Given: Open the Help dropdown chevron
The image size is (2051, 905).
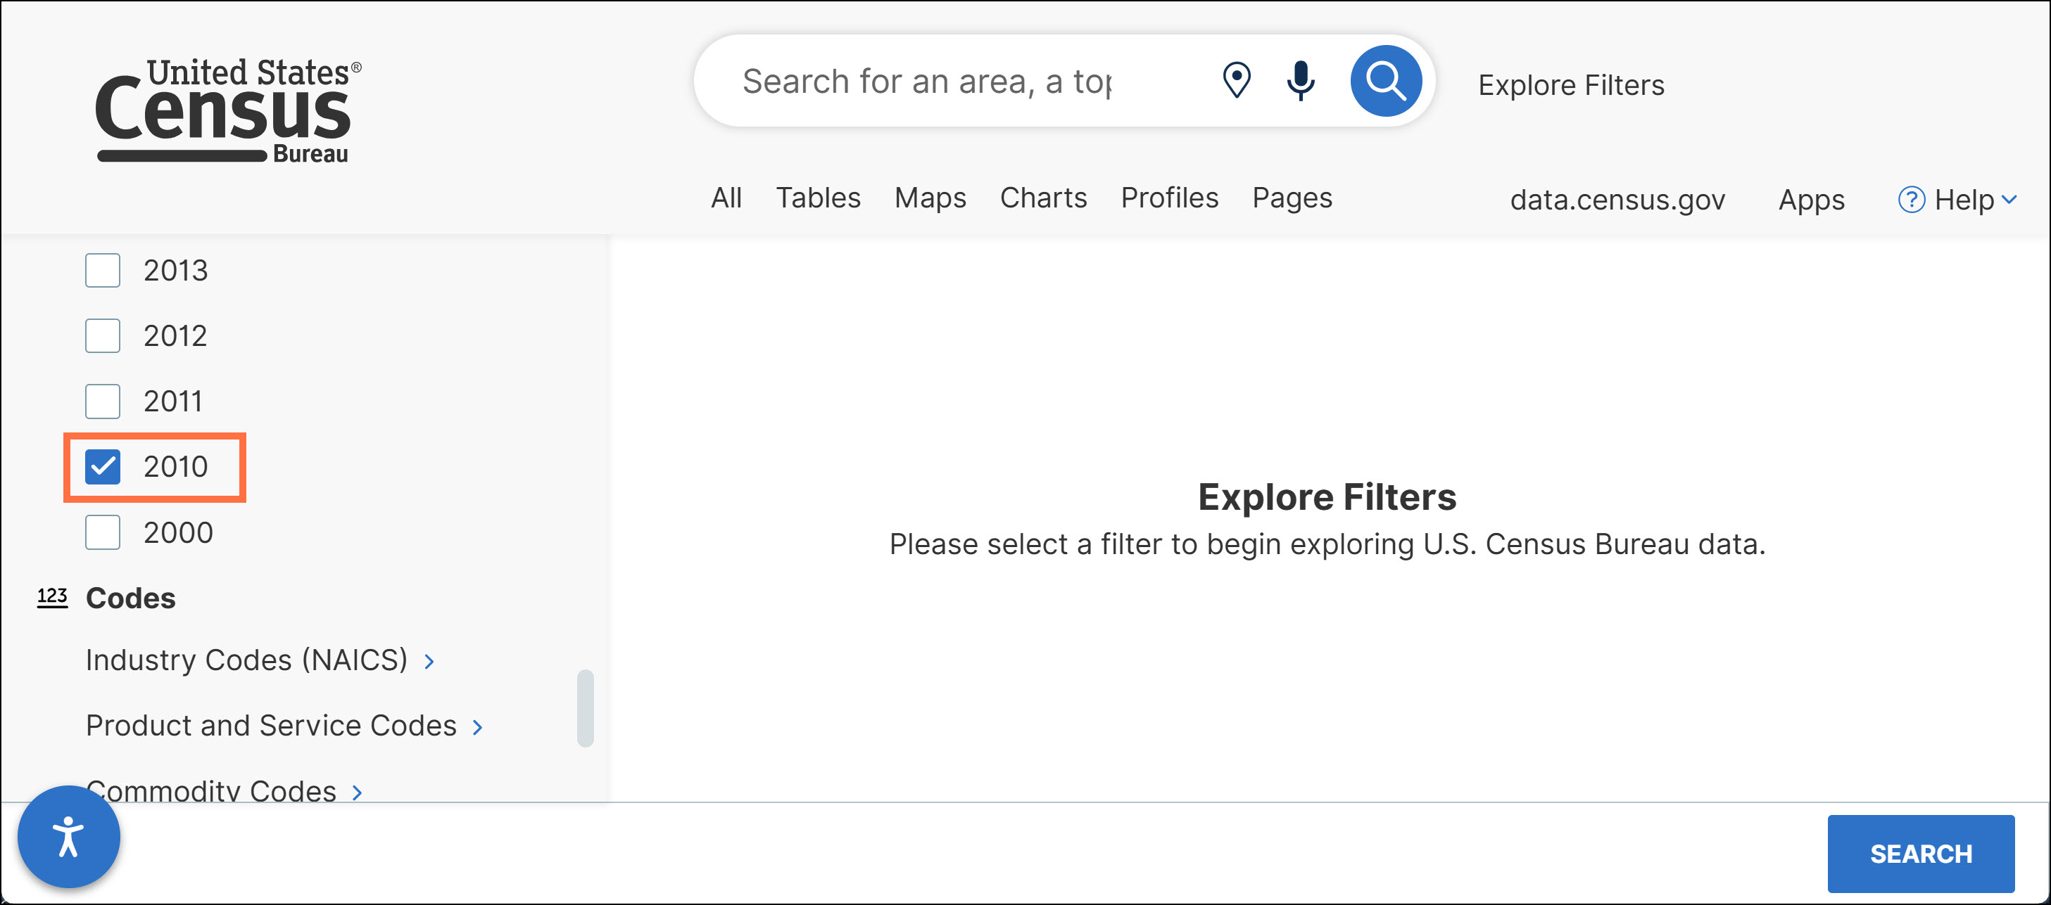Looking at the screenshot, I should (2009, 200).
